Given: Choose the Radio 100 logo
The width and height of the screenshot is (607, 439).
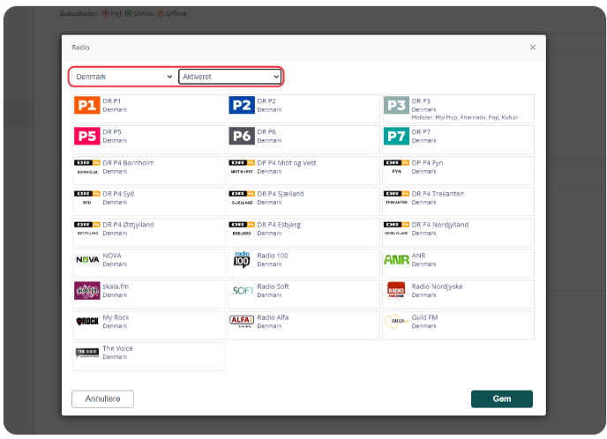Looking at the screenshot, I should point(242,259).
